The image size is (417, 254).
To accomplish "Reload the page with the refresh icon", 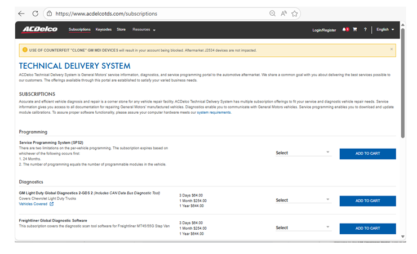I will [35, 14].
